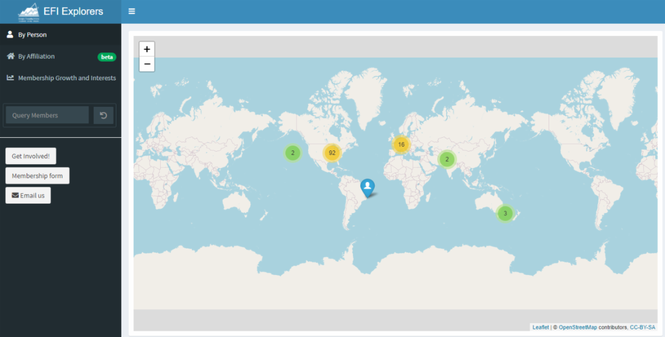
Task: Click the reset query undo icon button
Action: 104,115
